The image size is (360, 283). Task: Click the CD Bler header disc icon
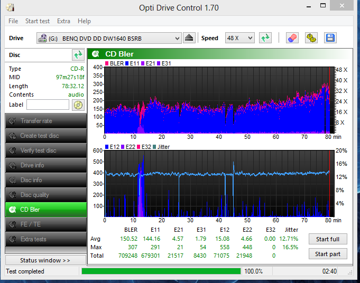point(95,54)
